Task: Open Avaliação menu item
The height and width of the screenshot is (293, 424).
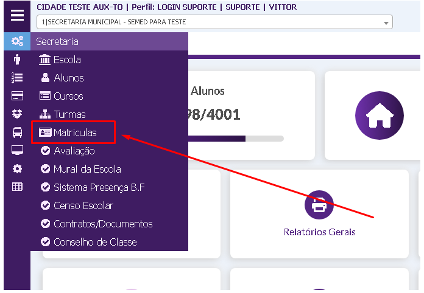Action: click(74, 151)
